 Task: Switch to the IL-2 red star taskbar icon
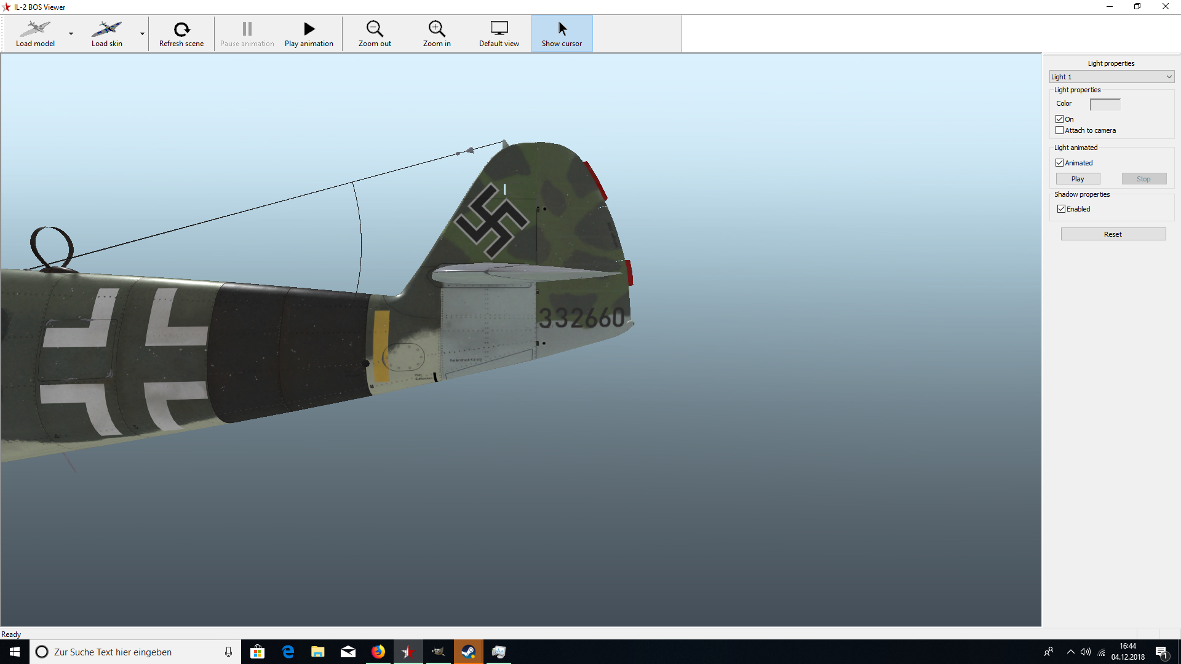click(408, 652)
